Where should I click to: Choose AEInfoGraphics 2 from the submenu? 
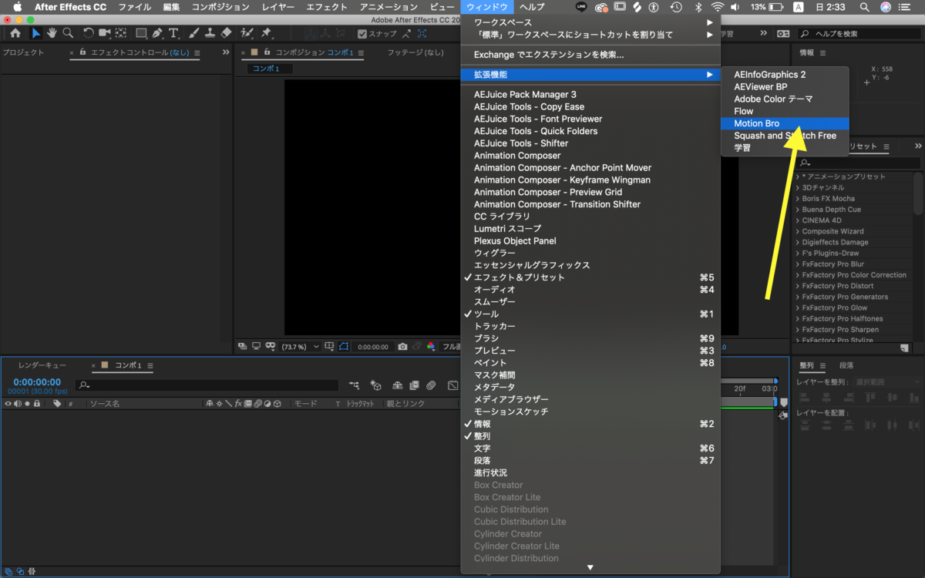point(785,75)
